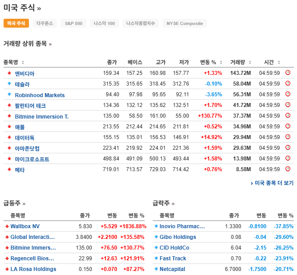The width and height of the screenshot is (297, 275).
Task: Switch to the 나스닥 100 tab
Action: 104,23
